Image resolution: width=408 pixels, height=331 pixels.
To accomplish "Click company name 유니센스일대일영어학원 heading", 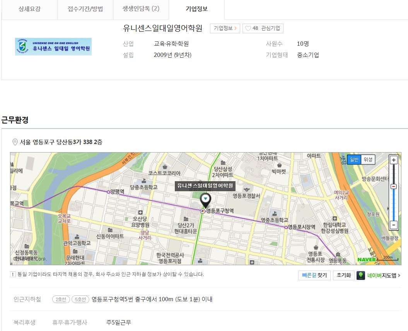I will click(163, 28).
